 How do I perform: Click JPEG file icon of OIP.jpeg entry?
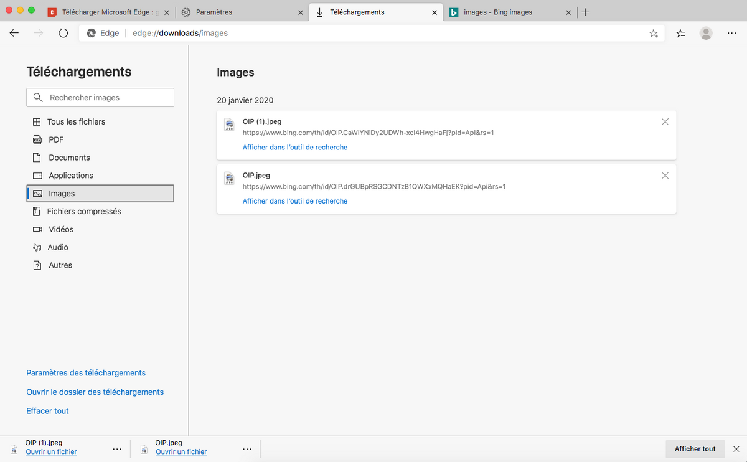[x=229, y=179]
